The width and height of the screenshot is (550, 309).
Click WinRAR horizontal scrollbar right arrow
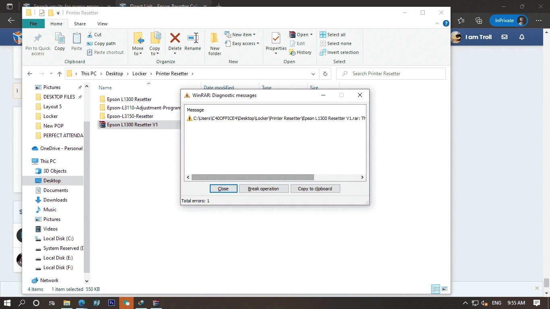pos(362,177)
